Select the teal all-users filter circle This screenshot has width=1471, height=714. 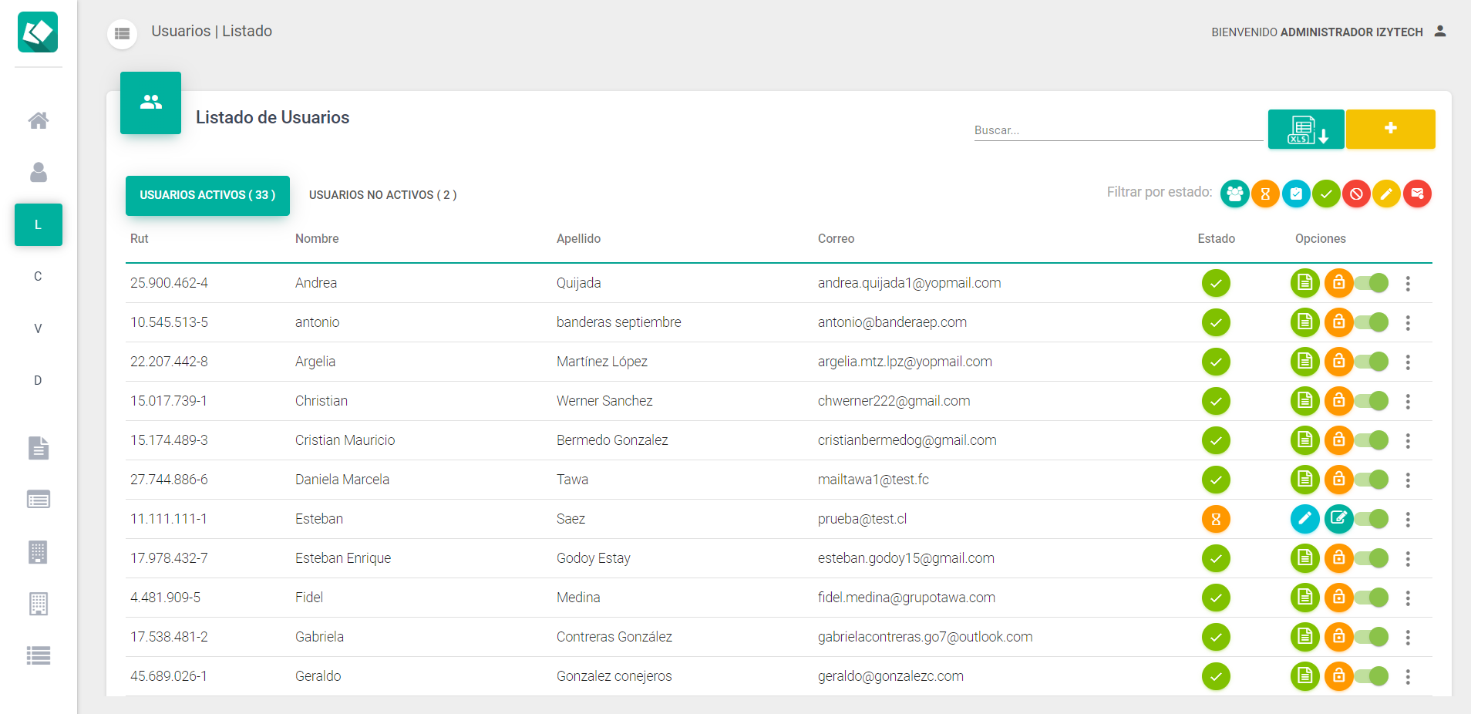pyautogui.click(x=1234, y=194)
